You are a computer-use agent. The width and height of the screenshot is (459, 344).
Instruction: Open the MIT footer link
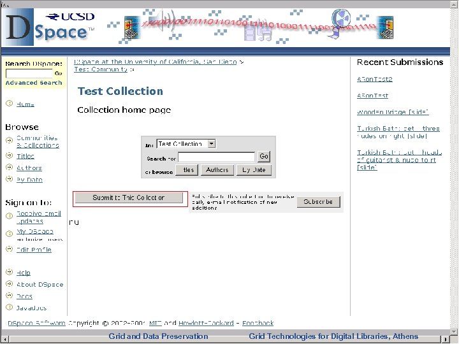pos(155,323)
